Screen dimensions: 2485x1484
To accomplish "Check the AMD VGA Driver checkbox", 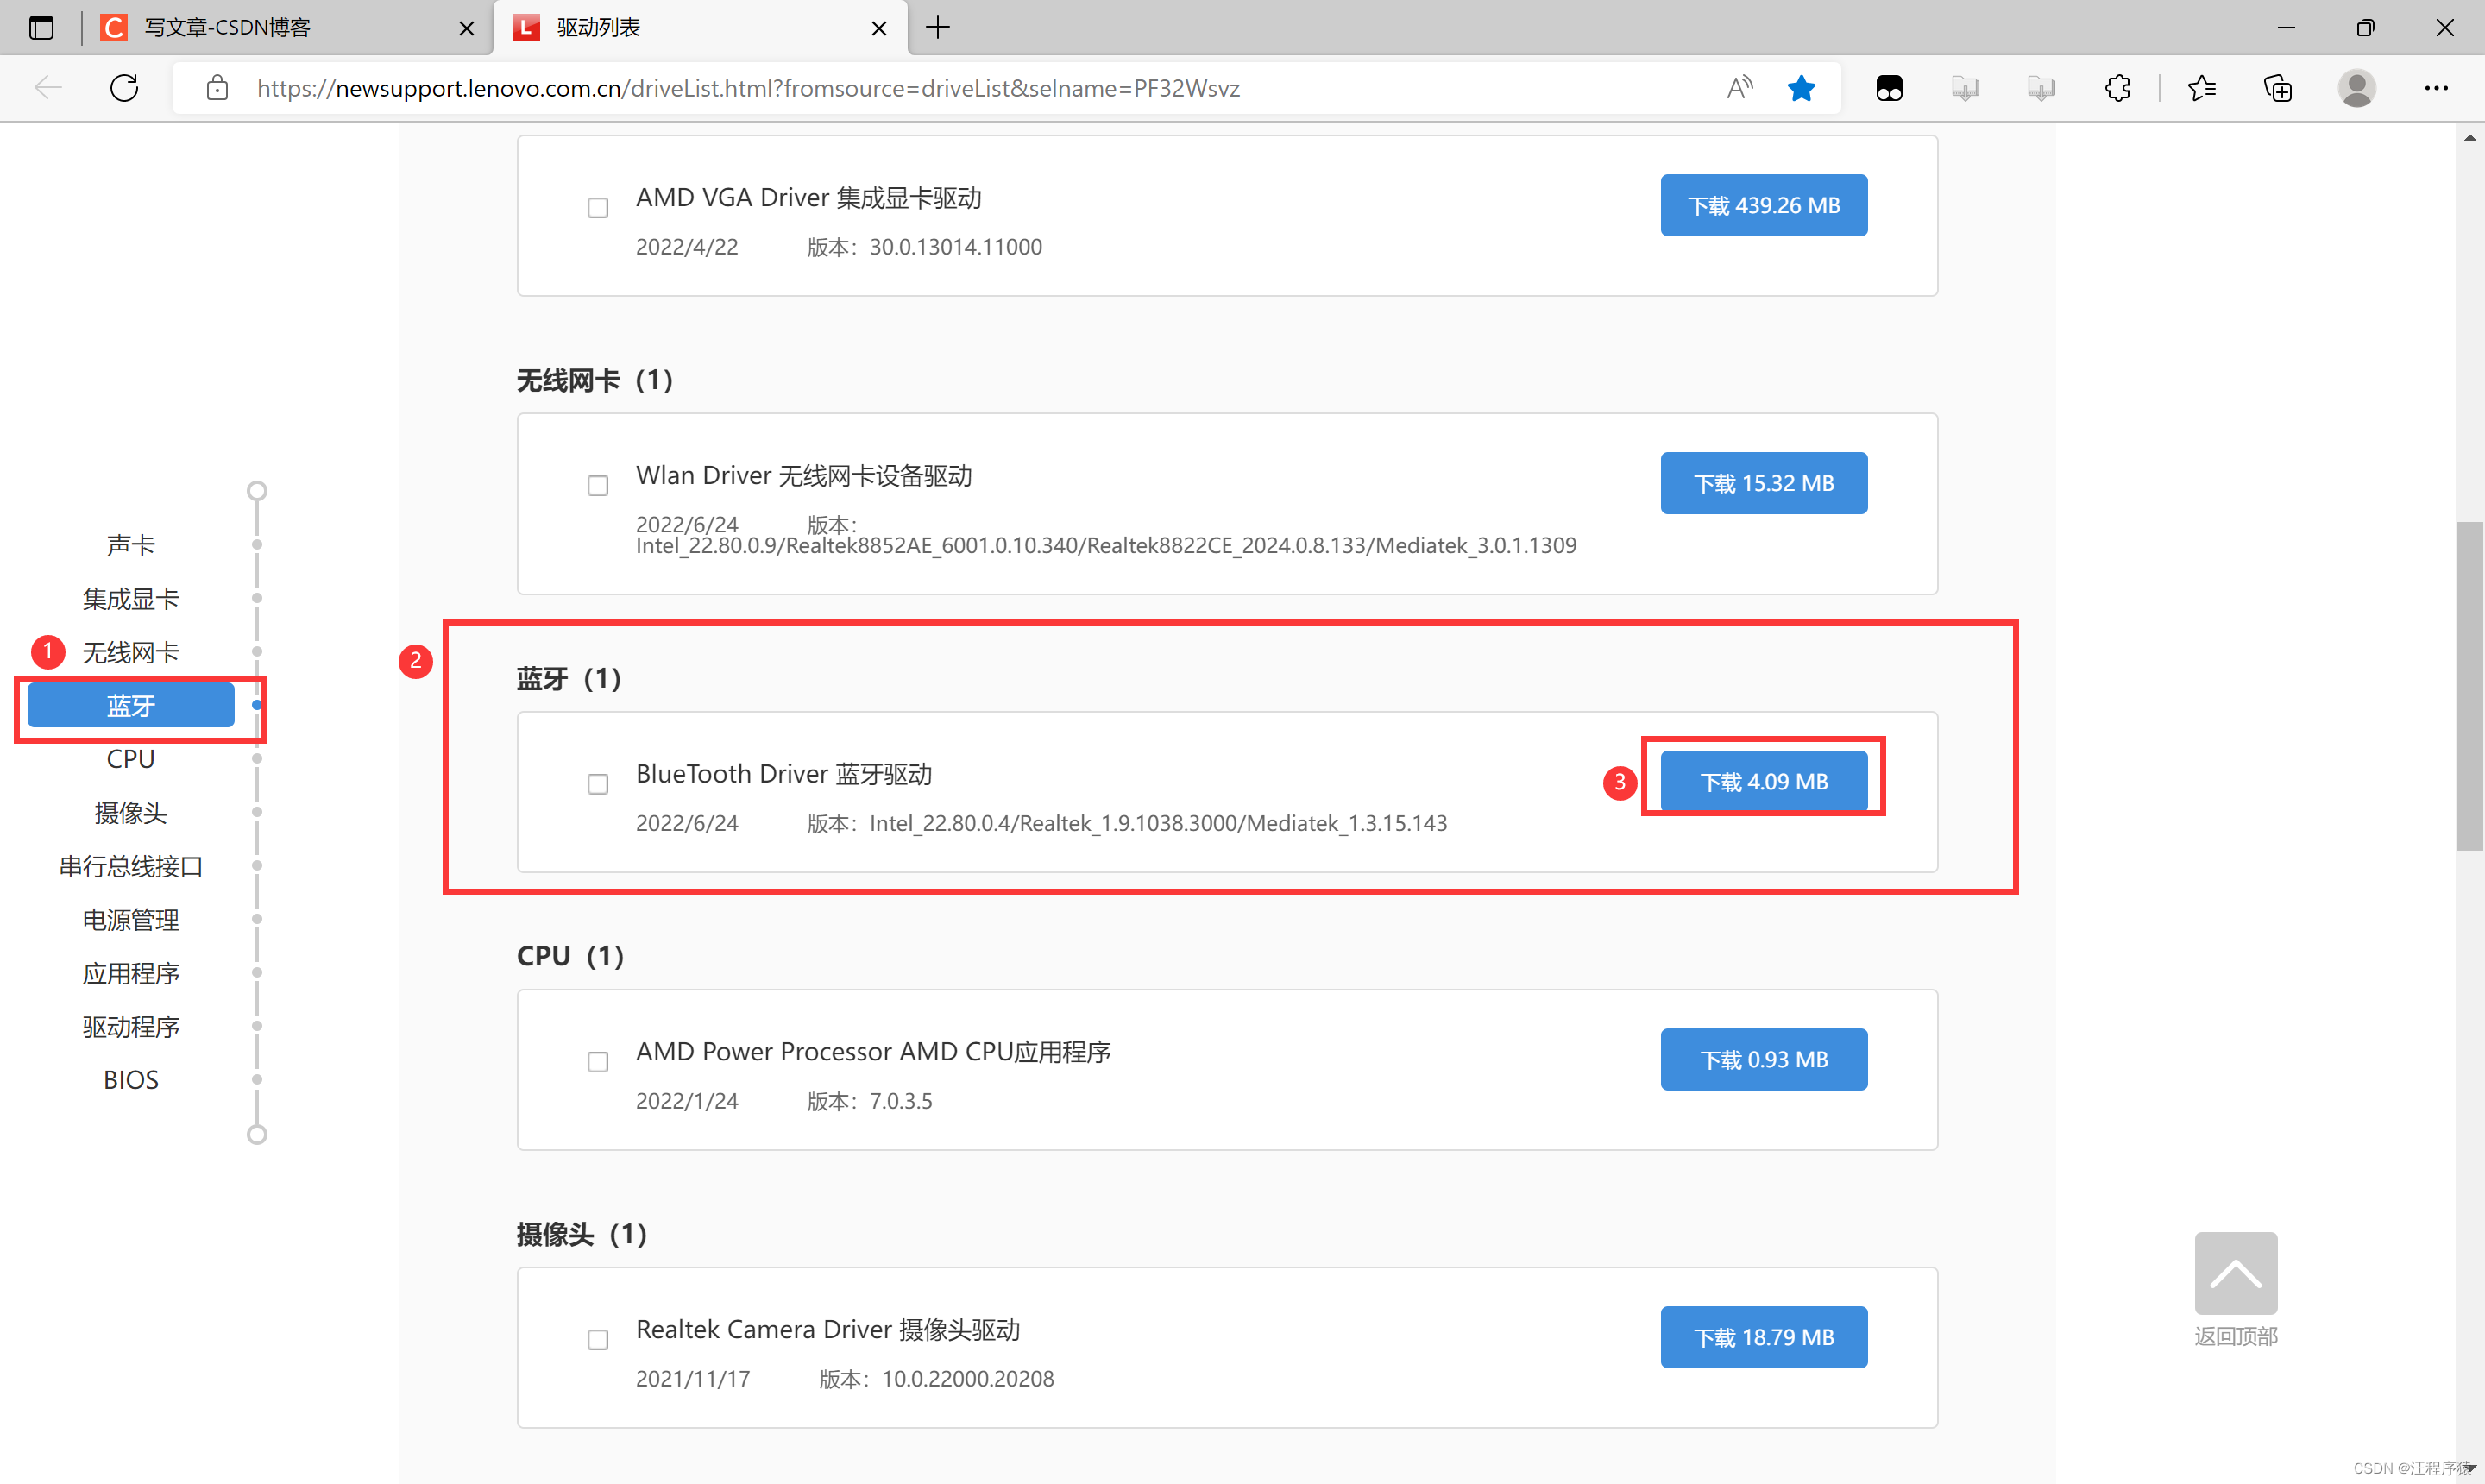I will [x=598, y=208].
